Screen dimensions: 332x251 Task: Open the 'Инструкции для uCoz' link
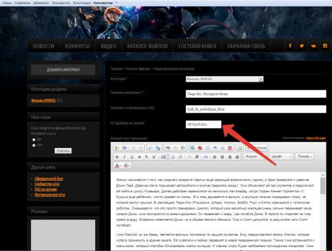click(x=50, y=195)
